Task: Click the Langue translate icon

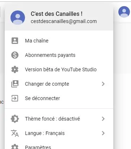Action: point(15,133)
